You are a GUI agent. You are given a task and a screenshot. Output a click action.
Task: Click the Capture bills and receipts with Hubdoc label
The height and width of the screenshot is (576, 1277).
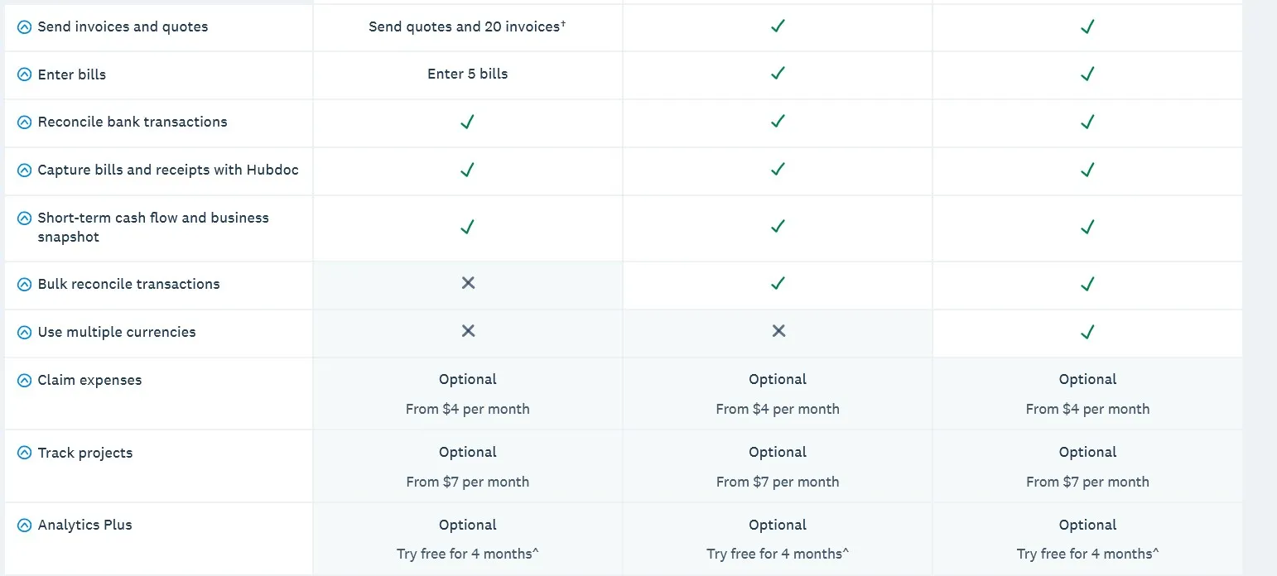click(168, 170)
